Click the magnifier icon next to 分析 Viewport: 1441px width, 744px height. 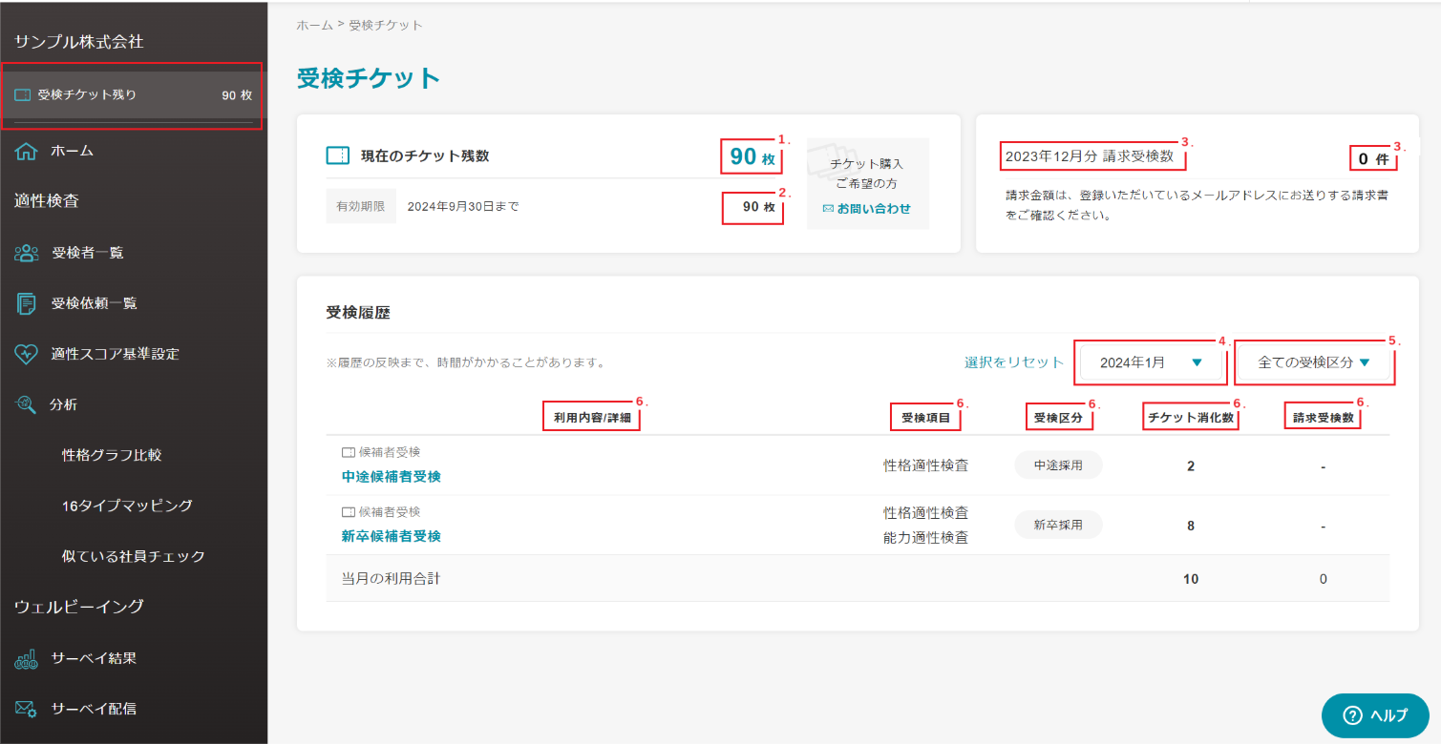[x=26, y=404]
